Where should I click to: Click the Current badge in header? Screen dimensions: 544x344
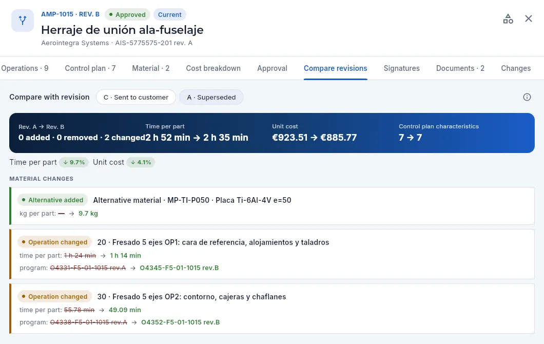pos(170,14)
